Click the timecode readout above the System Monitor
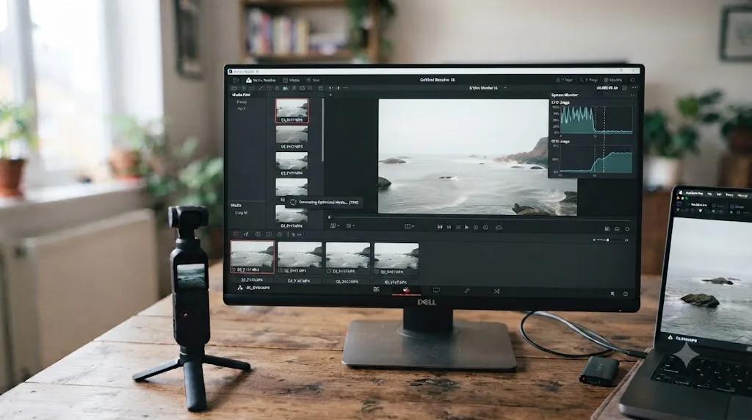 (x=607, y=88)
